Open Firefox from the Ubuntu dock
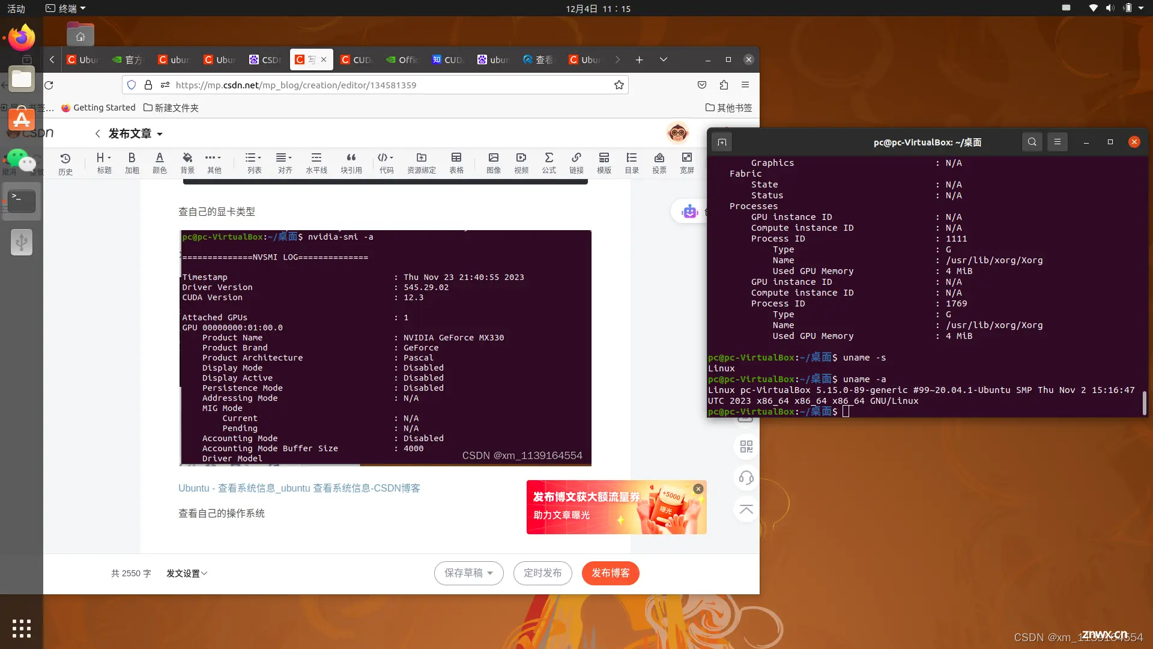The image size is (1153, 649). point(22,38)
